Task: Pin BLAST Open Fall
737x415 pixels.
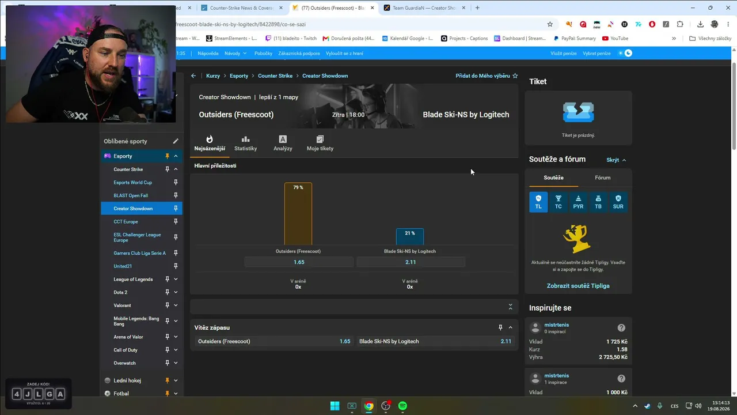Action: pyautogui.click(x=176, y=195)
